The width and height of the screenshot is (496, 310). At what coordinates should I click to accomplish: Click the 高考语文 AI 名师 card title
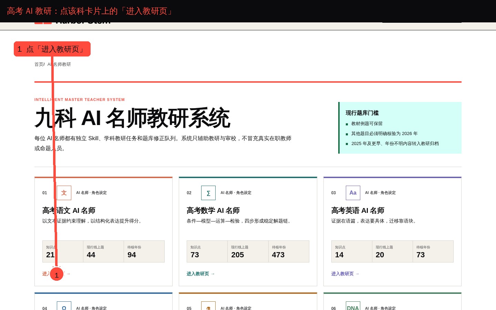69,210
